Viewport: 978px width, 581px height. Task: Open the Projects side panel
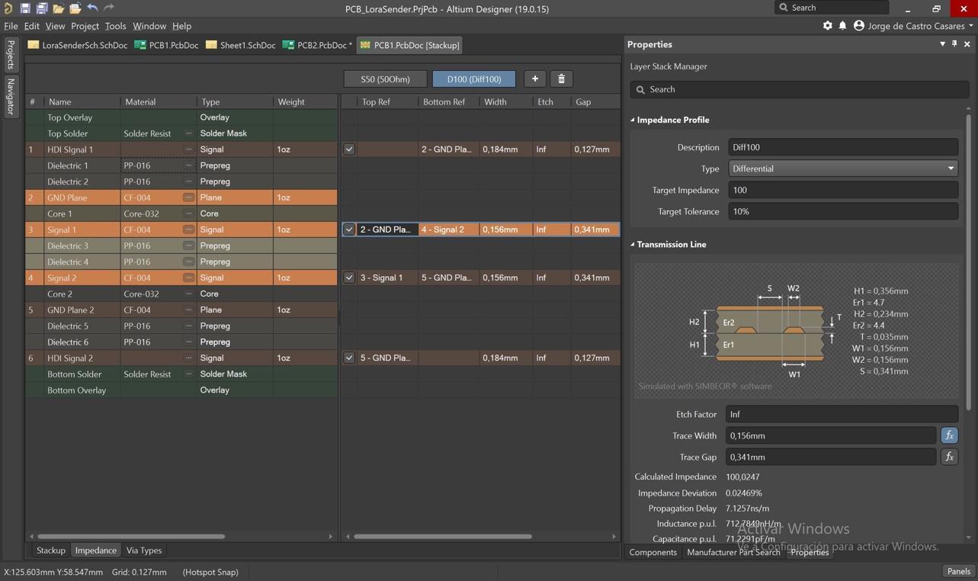(x=11, y=54)
